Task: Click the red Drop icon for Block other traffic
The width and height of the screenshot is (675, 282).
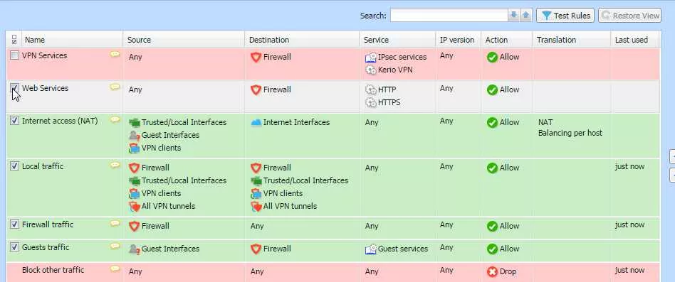Action: click(x=492, y=271)
